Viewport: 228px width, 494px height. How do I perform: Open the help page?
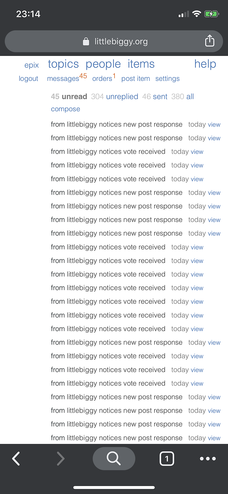[x=205, y=64]
